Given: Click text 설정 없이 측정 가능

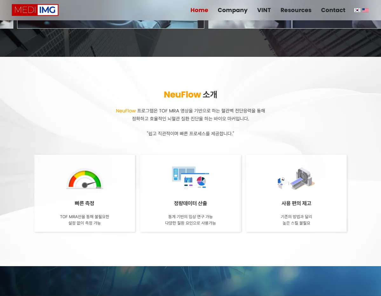Looking at the screenshot, I should click(85, 223).
